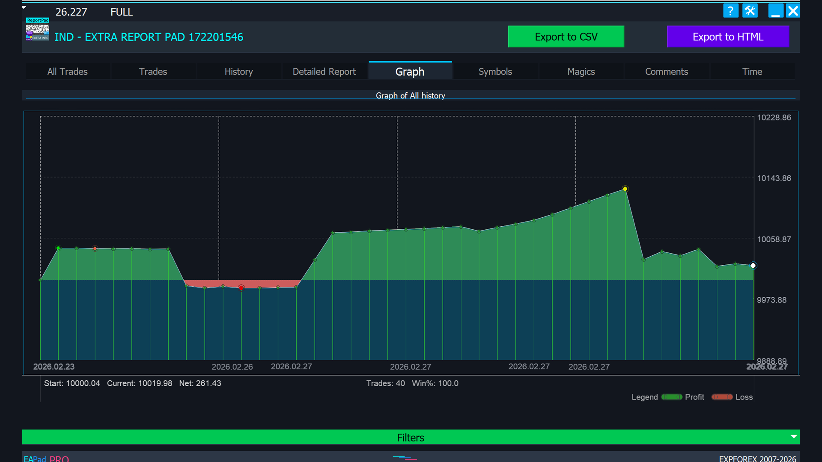This screenshot has height=462, width=822.
Task: Open the Detailed Report tab
Action: [x=324, y=71]
